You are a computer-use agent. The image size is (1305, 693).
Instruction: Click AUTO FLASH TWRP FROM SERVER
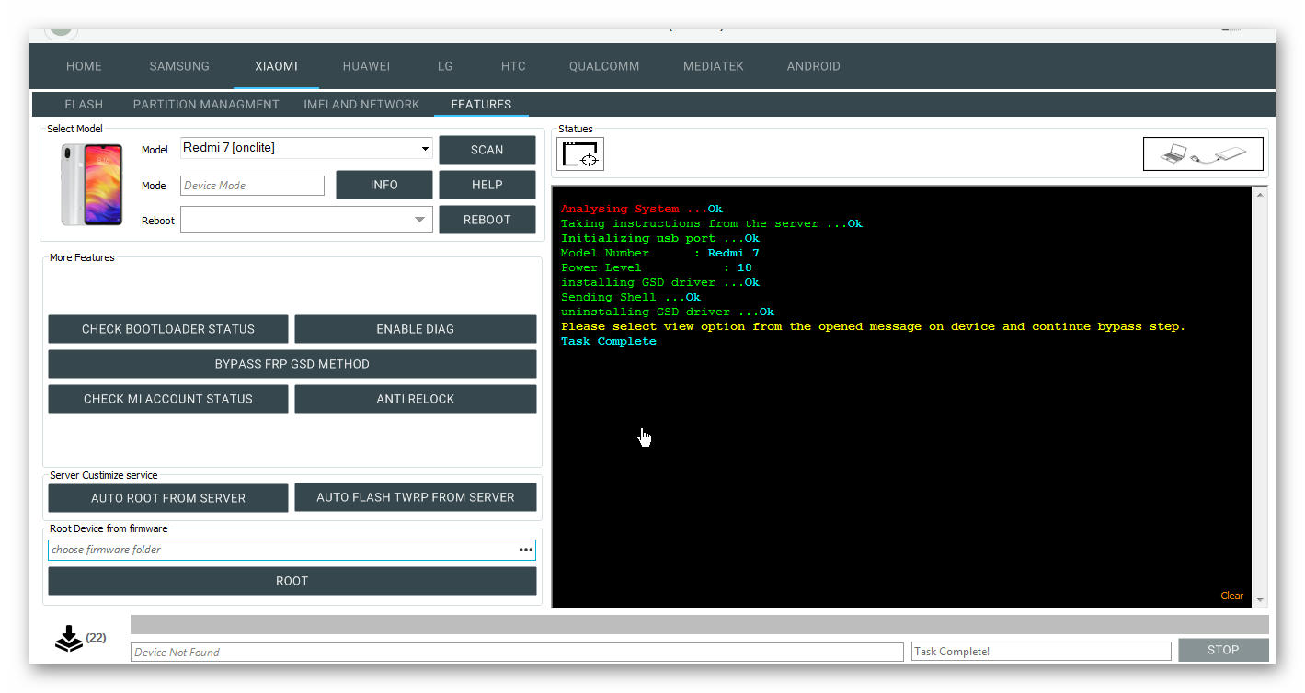click(416, 497)
